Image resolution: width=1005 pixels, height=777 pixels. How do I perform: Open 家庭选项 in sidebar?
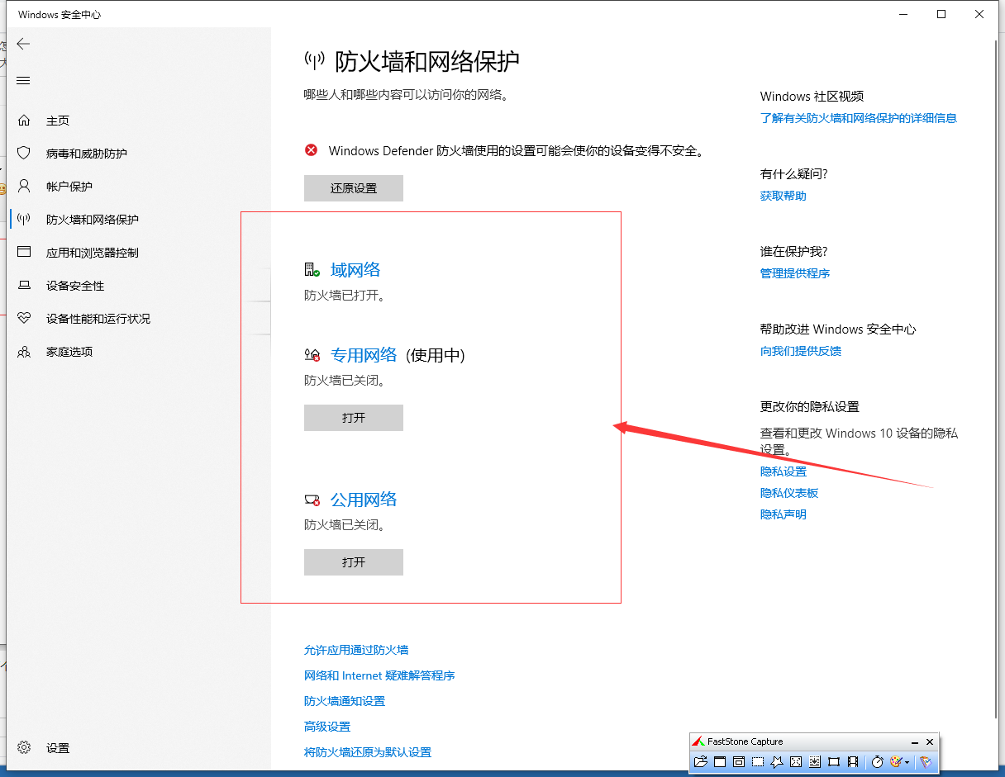[69, 352]
